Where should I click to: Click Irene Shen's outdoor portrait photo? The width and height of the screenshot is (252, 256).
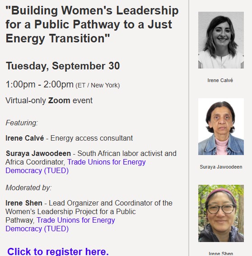[x=221, y=213]
